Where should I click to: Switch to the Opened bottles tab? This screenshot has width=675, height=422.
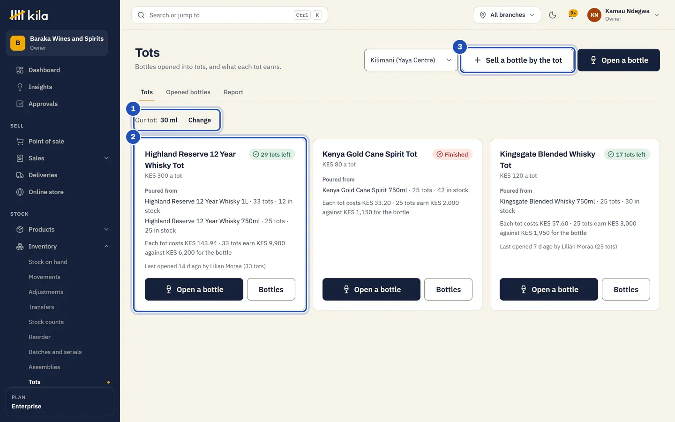pyautogui.click(x=188, y=92)
